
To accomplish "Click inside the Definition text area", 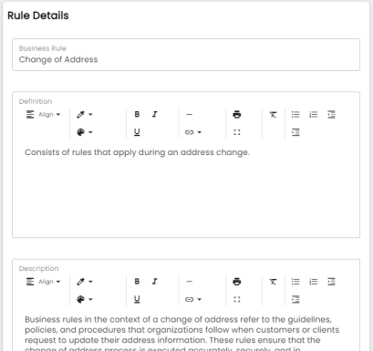I will click(x=186, y=189).
